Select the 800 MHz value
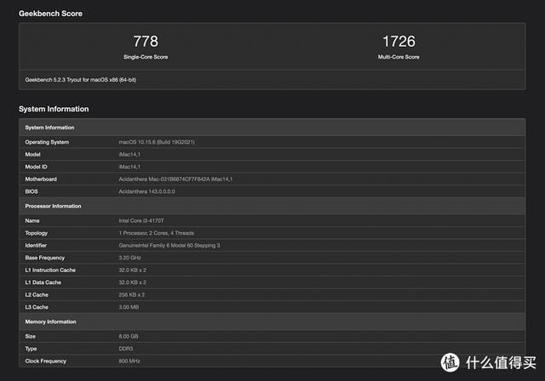The width and height of the screenshot is (545, 381). tap(129, 361)
